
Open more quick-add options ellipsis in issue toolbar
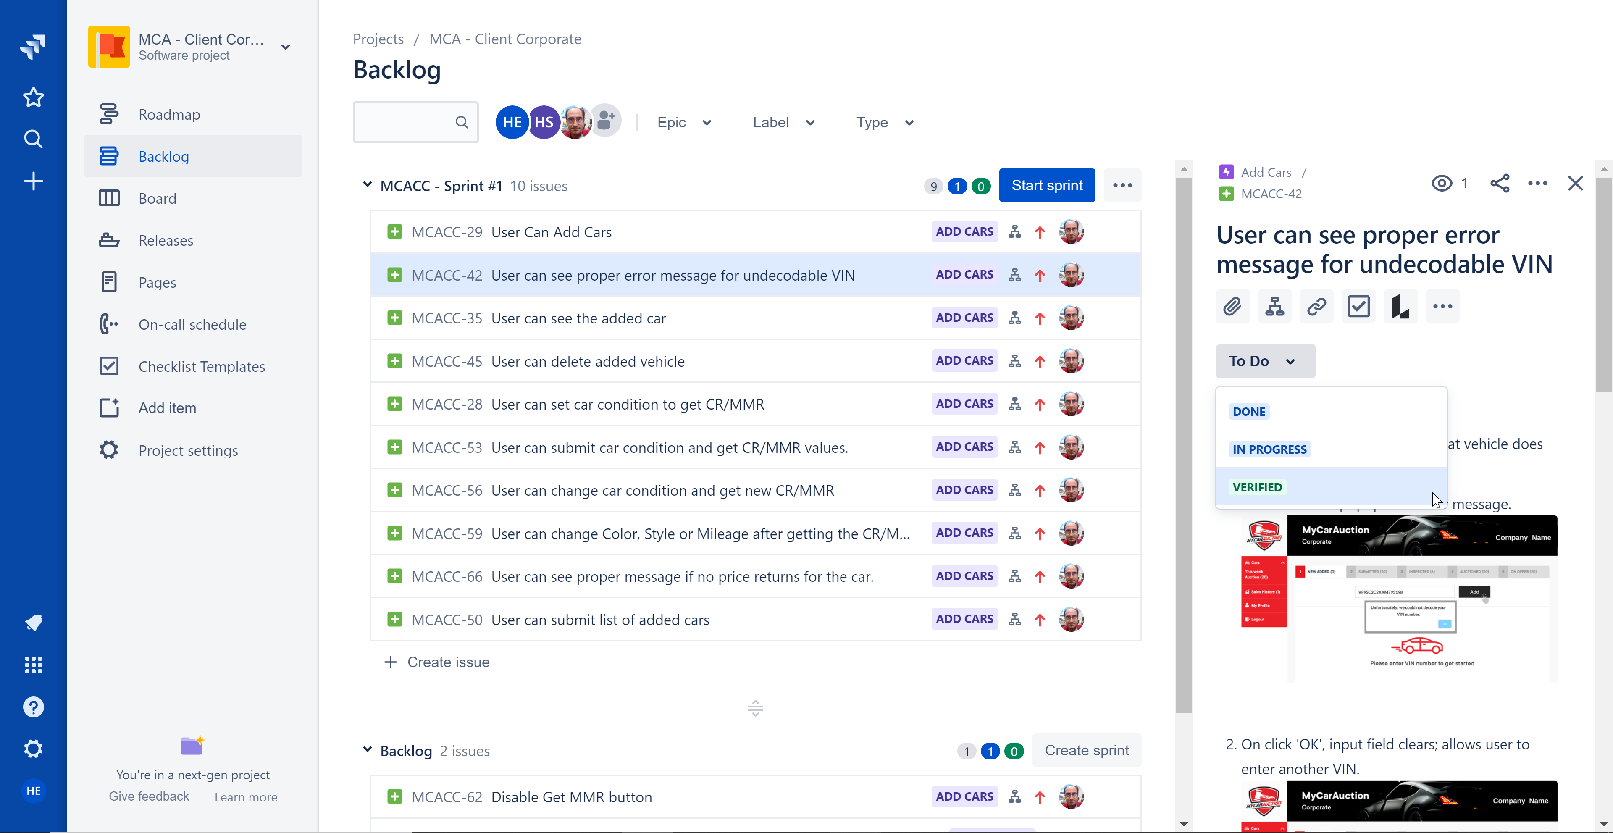pyautogui.click(x=1443, y=307)
